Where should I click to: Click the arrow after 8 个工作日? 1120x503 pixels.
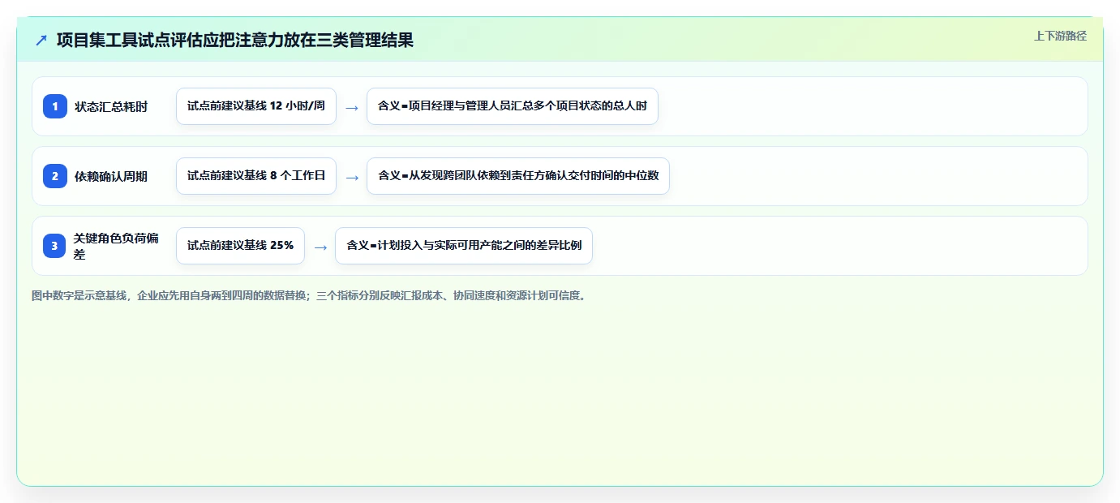(x=352, y=177)
